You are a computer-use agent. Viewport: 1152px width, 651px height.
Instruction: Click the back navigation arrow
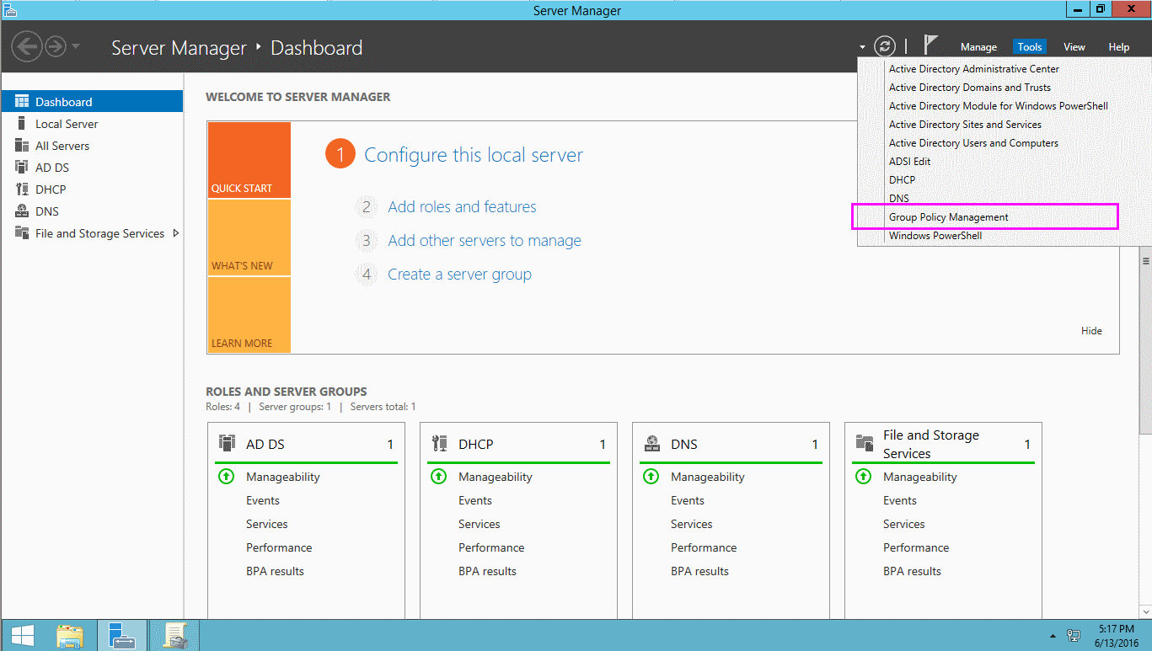(27, 46)
